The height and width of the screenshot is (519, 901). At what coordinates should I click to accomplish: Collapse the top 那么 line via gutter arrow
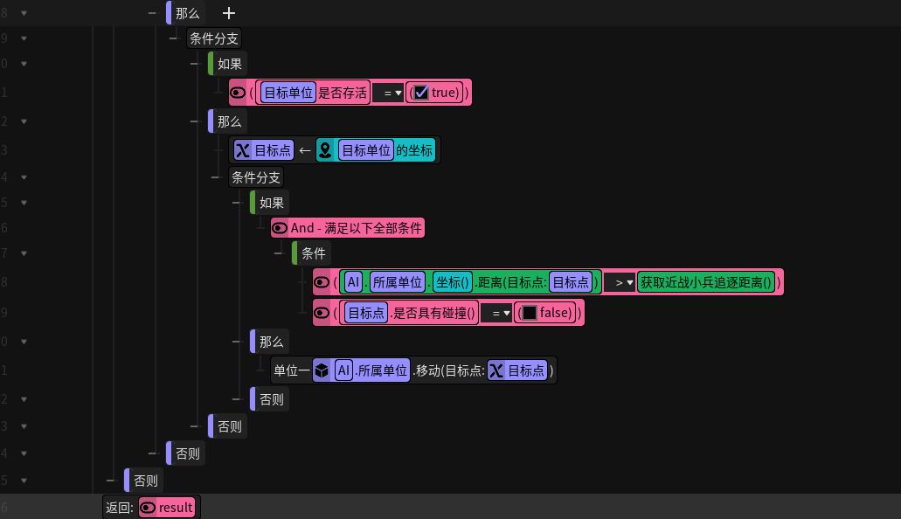coord(24,12)
